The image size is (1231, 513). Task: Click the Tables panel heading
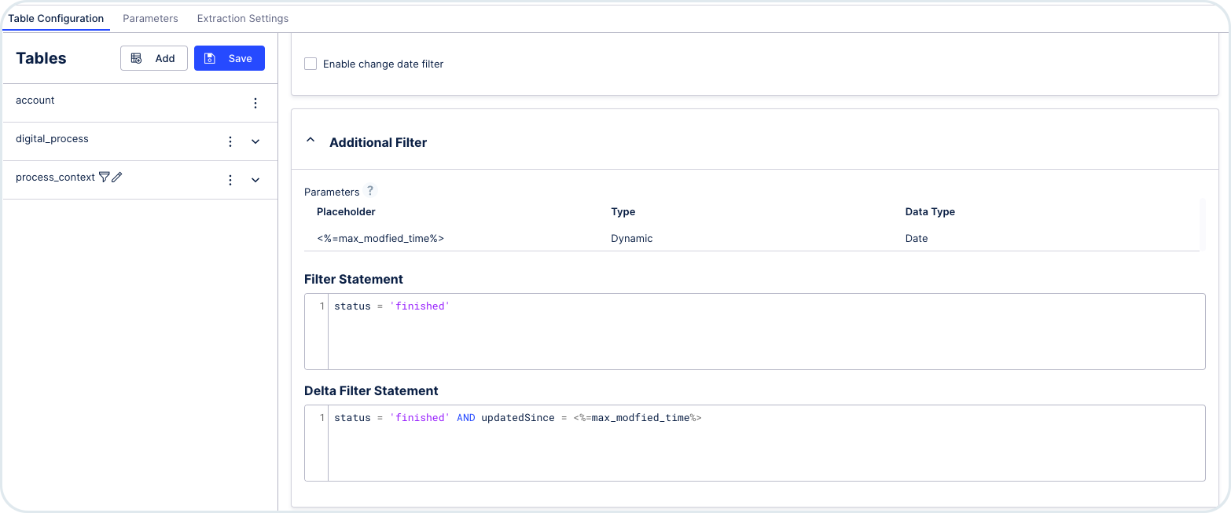41,58
